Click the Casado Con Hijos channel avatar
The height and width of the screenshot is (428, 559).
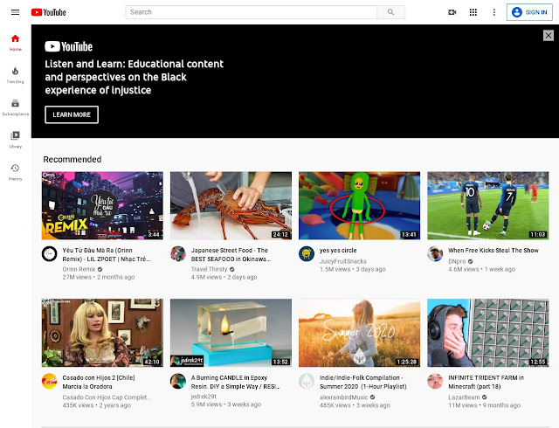click(x=50, y=382)
